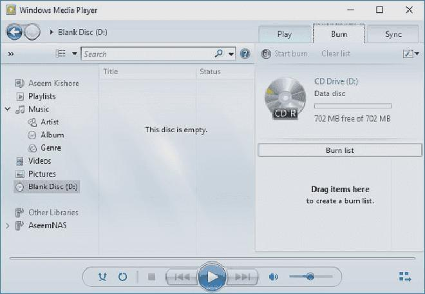Open the Sync tab
The width and height of the screenshot is (425, 294).
click(x=393, y=34)
